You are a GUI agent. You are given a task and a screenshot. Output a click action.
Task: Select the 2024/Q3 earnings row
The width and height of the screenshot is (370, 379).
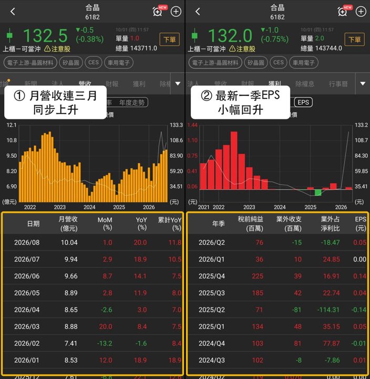277,360
